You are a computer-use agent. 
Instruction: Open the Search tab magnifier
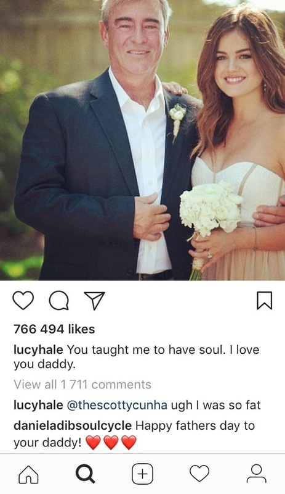pyautogui.click(x=85, y=474)
